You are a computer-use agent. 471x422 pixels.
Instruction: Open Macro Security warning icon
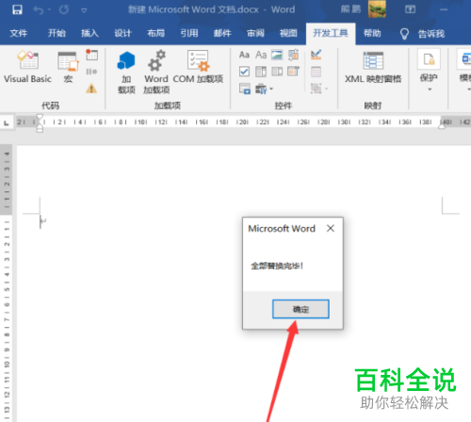(91, 89)
